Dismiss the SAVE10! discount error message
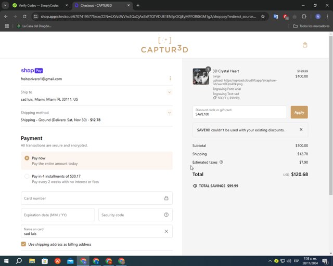Viewport: 333px width, 266px height. tap(301, 129)
